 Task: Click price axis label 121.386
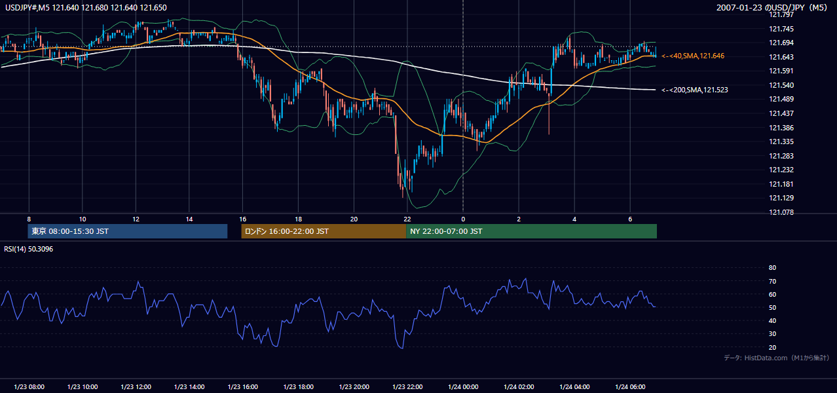(781, 128)
